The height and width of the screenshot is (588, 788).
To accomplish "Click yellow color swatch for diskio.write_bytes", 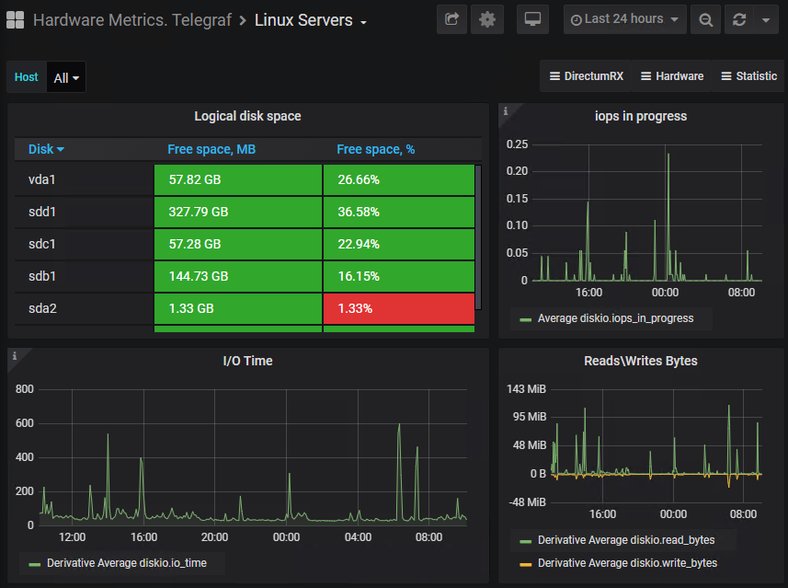I will (526, 564).
